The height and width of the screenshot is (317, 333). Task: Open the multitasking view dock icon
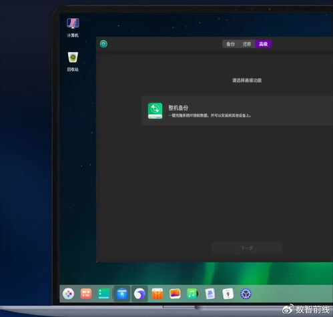86,294
